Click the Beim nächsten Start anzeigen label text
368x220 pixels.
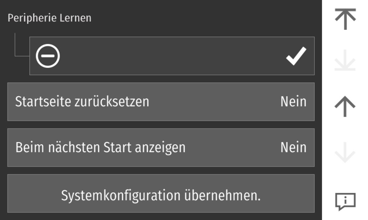point(100,147)
